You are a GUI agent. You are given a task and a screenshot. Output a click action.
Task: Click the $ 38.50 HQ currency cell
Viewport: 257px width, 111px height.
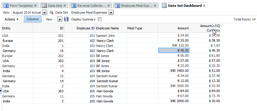(x=205, y=40)
